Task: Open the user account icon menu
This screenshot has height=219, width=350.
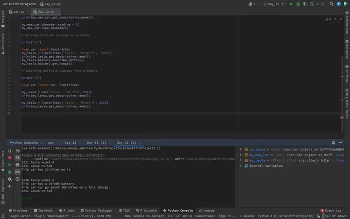Action: click(252, 4)
